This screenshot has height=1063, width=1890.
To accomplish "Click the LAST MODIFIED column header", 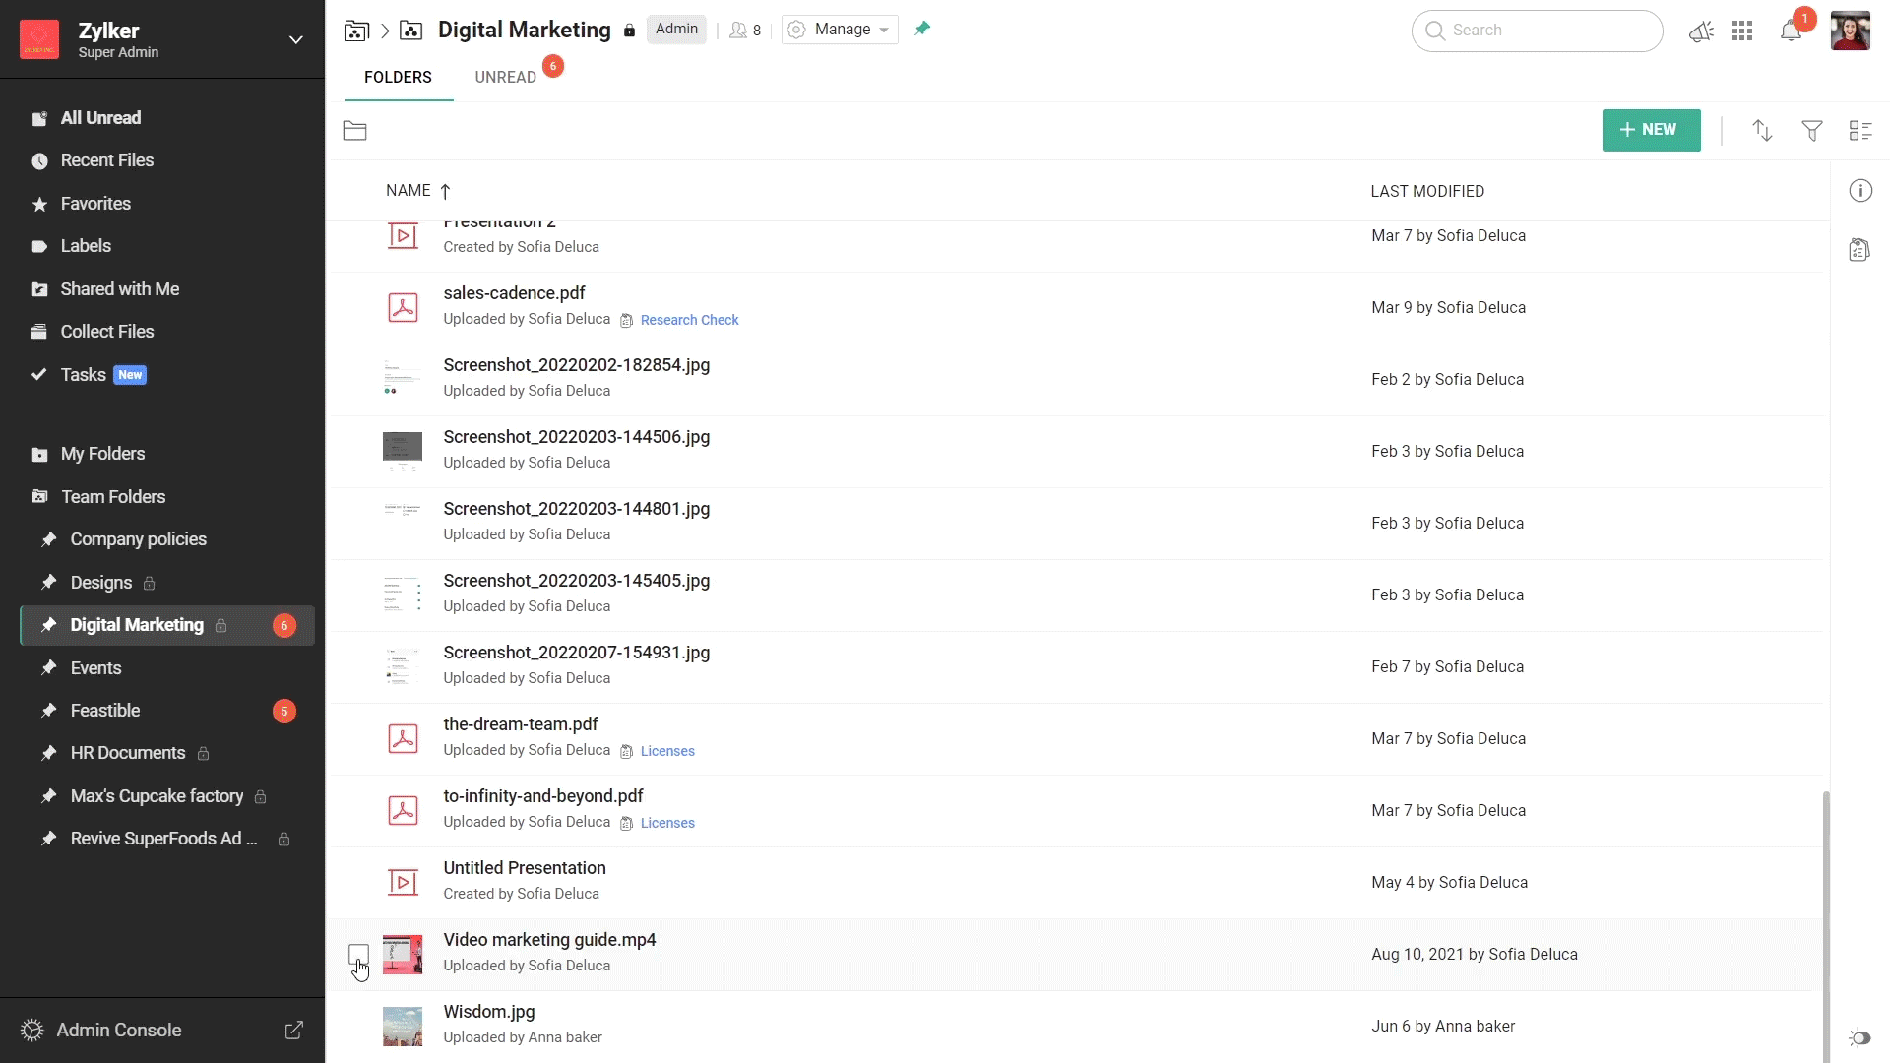I will pyautogui.click(x=1427, y=191).
